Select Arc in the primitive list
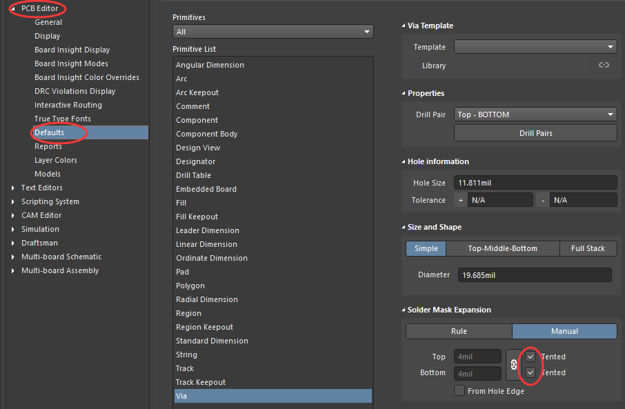The image size is (625, 409). 273,79
